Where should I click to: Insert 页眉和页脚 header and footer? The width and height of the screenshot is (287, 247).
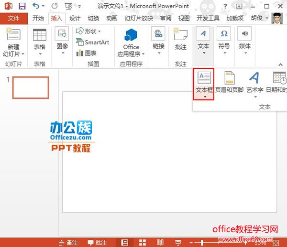click(x=229, y=82)
